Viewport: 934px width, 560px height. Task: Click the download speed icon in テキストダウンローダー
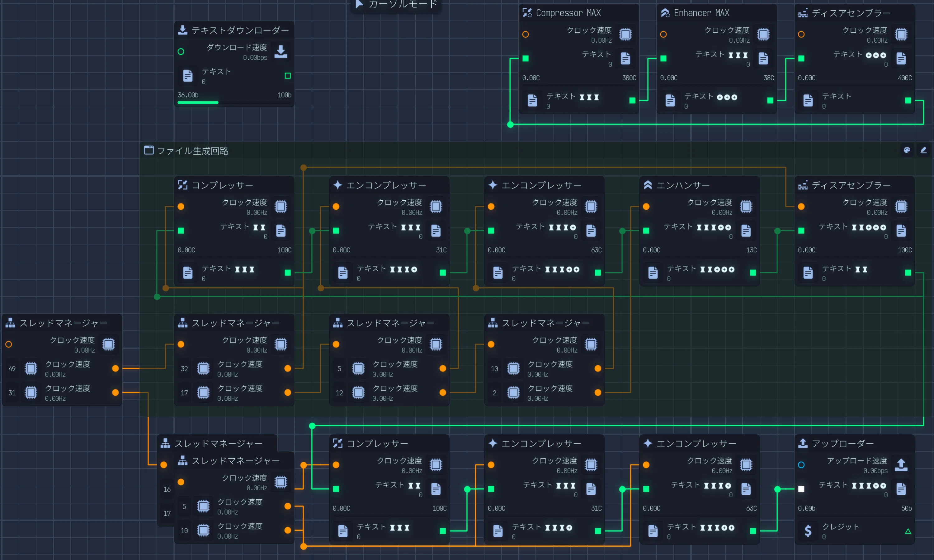[281, 52]
